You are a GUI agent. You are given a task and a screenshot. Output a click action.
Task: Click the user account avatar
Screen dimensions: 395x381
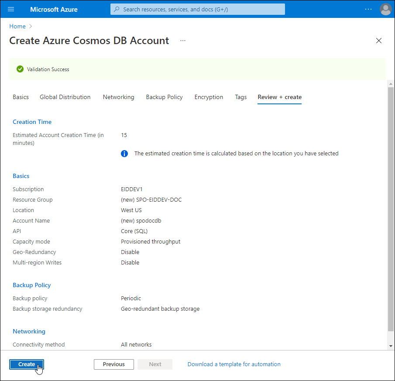[x=385, y=9]
